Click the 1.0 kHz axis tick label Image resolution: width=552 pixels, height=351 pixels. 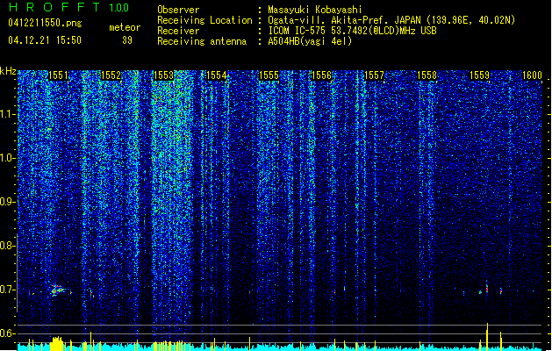[x=8, y=158]
